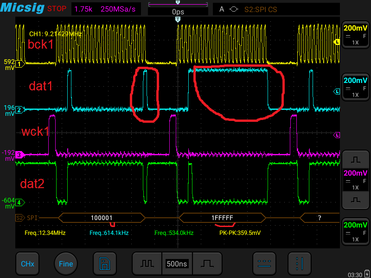Select cyan CH2 200mV channel button
This screenshot has width=371, height=278.
[x=356, y=87]
